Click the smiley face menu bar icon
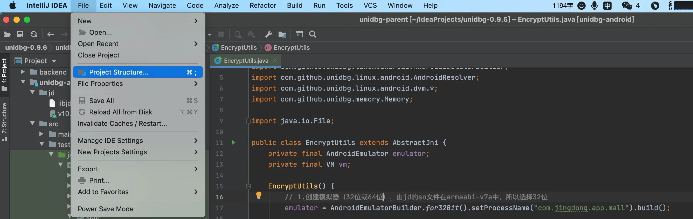This screenshot has height=219, width=693. click(x=581, y=5)
